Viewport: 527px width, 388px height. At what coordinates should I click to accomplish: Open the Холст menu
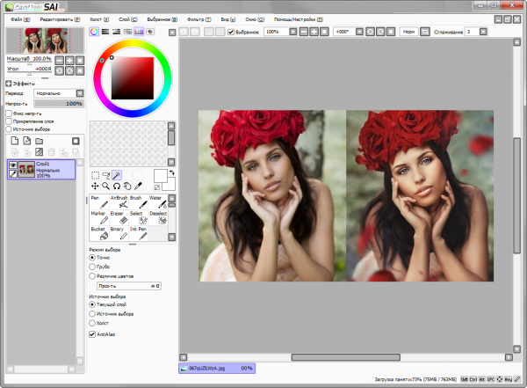pyautogui.click(x=99, y=19)
